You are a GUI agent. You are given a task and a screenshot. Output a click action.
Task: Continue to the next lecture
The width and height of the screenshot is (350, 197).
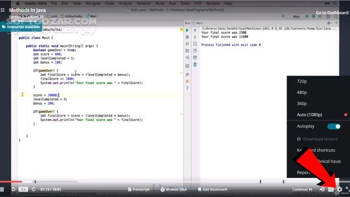pyautogui.click(x=302, y=190)
